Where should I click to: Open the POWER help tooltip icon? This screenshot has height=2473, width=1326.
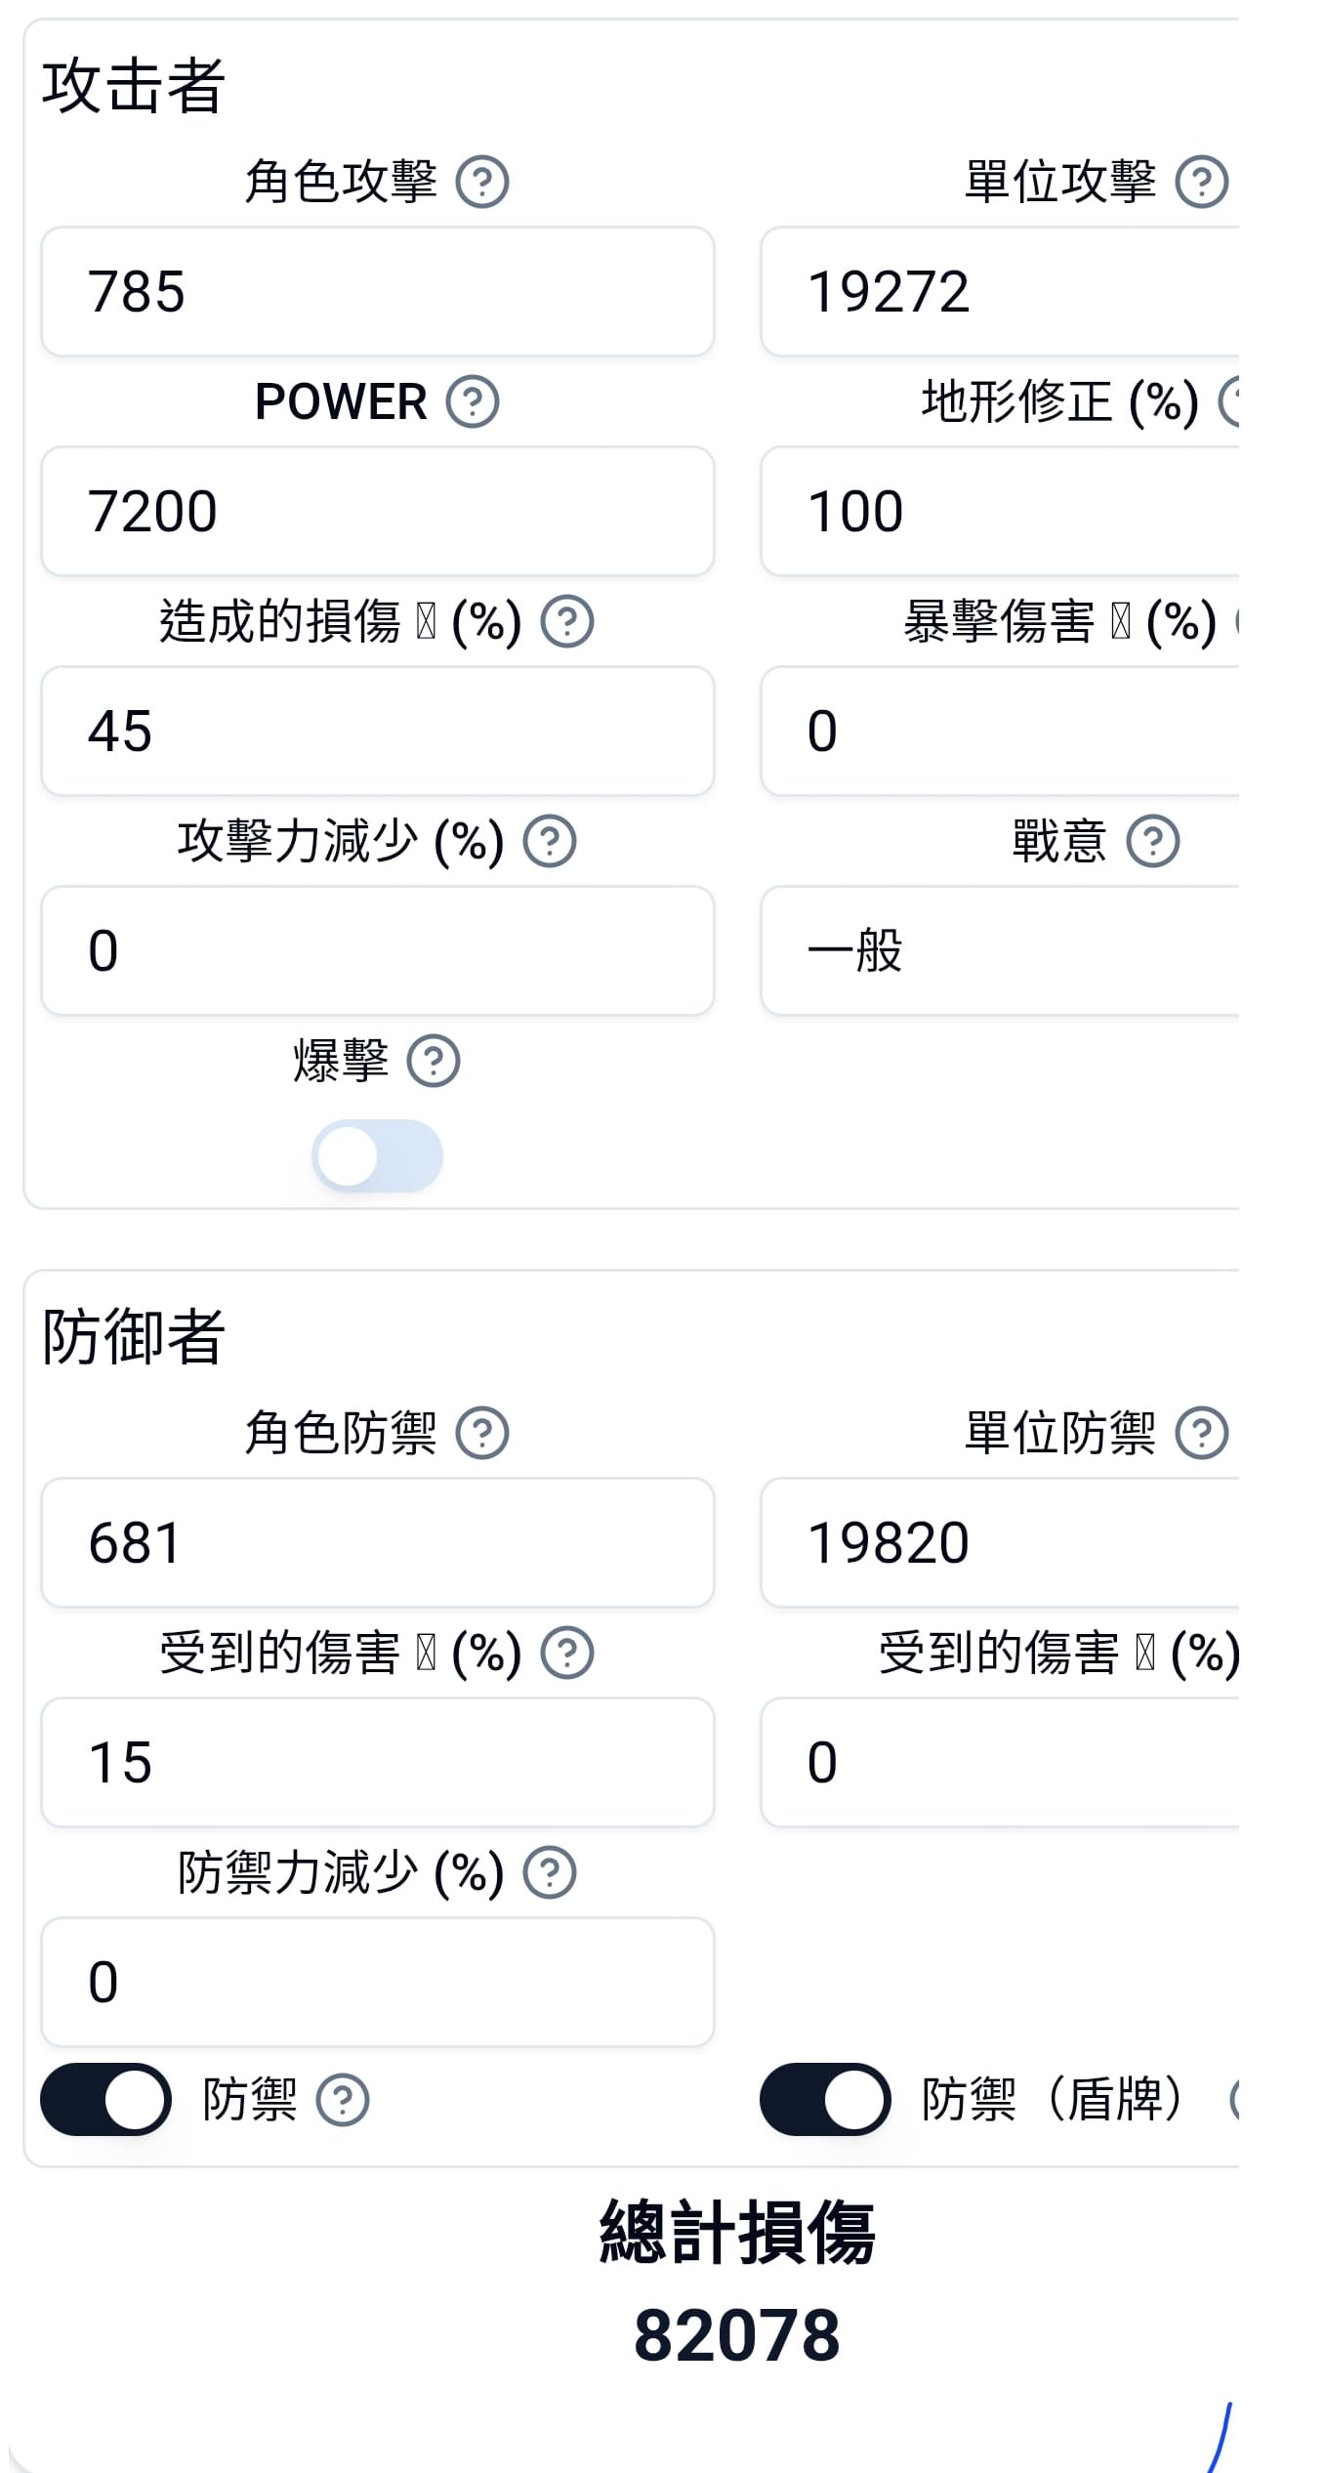coord(473,401)
